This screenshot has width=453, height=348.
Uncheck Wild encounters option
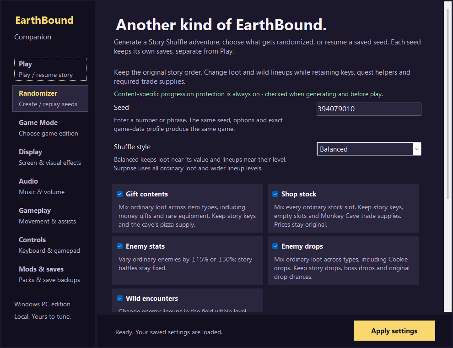point(119,298)
